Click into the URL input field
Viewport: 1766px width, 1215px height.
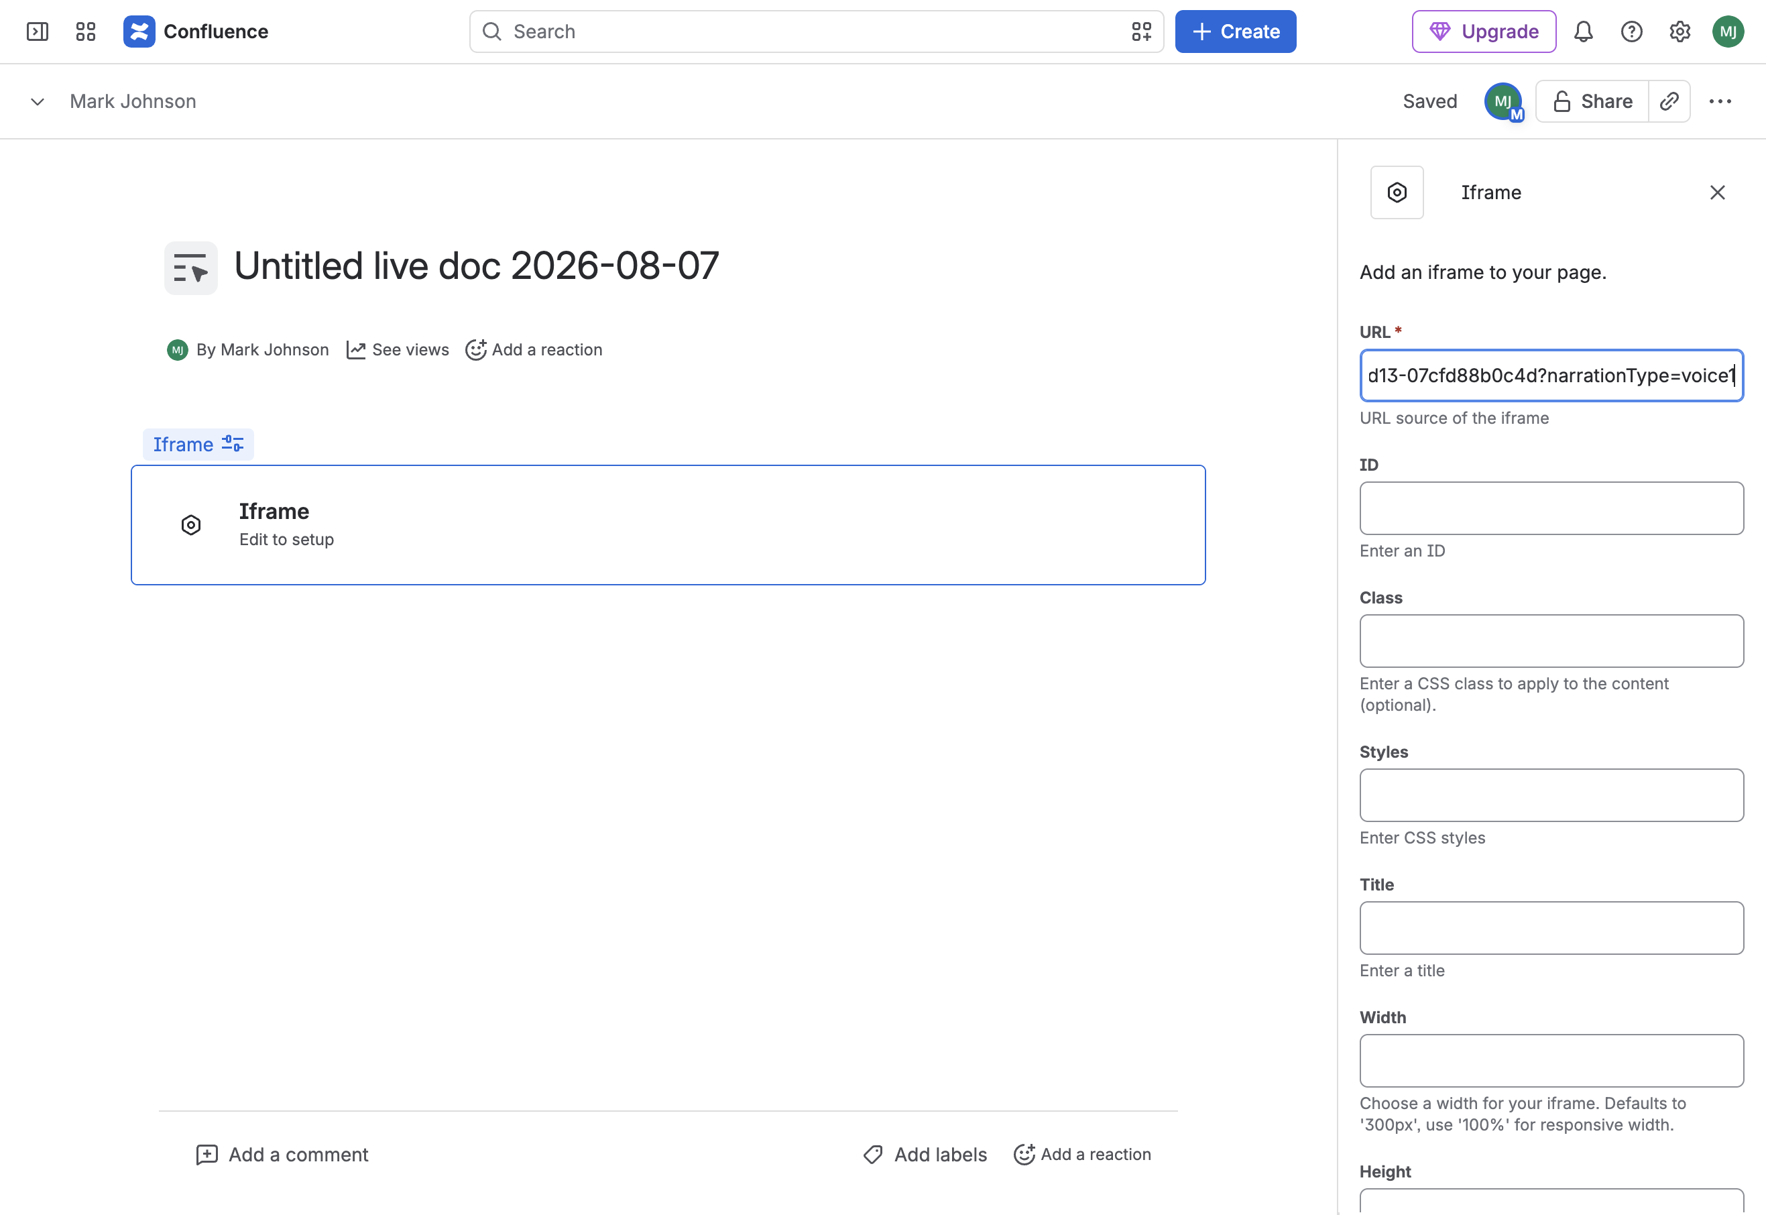(x=1551, y=375)
